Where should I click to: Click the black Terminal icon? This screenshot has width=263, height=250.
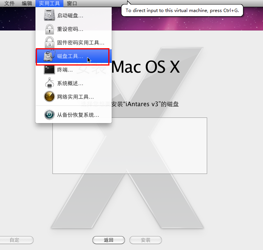point(49,69)
